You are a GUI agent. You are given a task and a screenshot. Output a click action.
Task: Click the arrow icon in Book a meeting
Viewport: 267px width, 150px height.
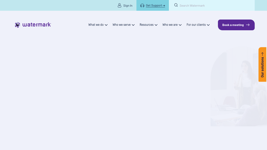pos(248,25)
